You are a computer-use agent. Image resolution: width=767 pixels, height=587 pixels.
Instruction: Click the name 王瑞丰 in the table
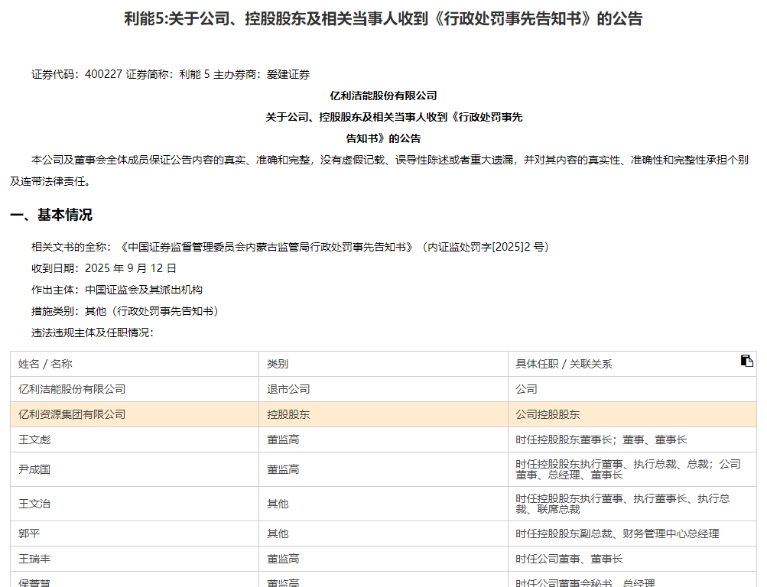(x=34, y=559)
